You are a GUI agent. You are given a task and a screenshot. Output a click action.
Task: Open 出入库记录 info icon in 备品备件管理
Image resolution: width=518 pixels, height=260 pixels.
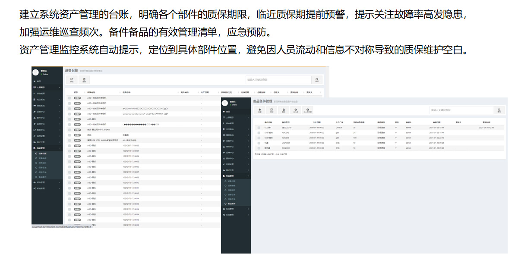click(x=307, y=110)
